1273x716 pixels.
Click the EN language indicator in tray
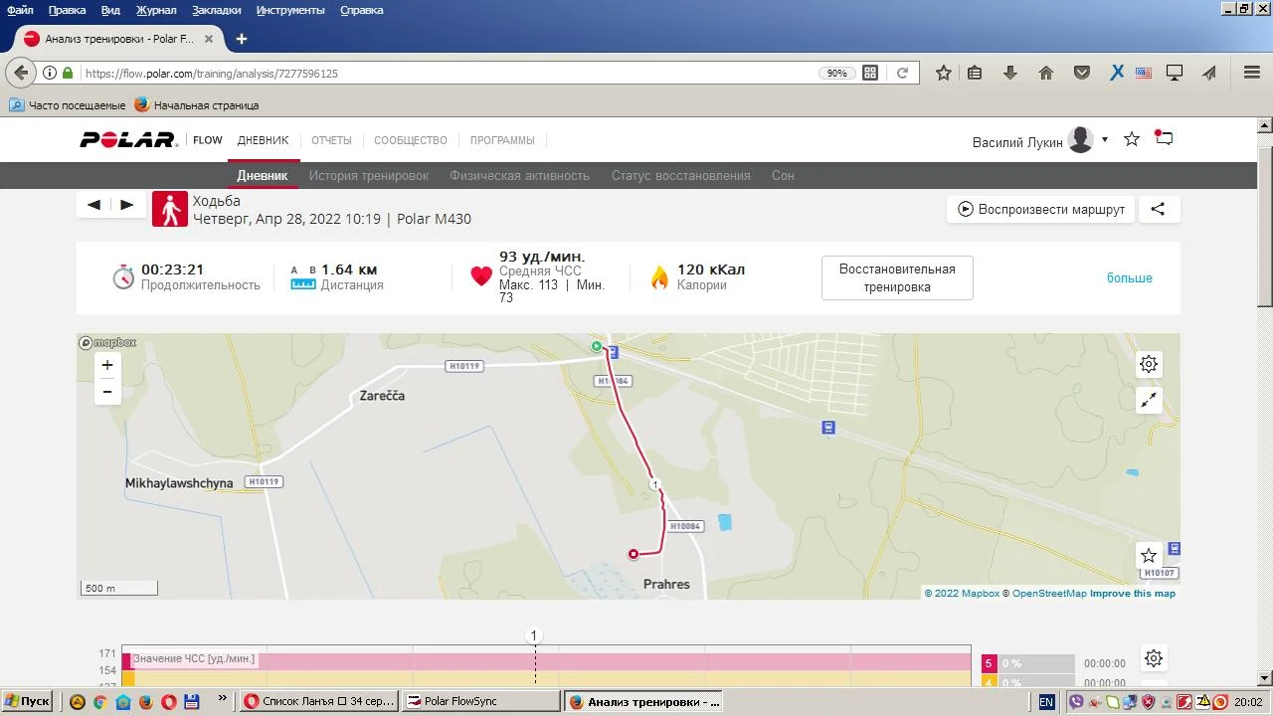coord(1046,701)
